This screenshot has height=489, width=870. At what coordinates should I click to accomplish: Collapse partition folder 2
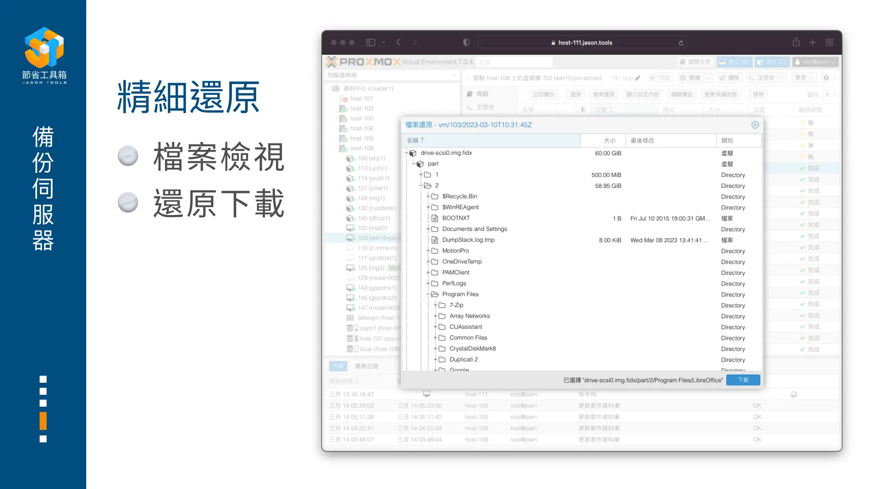[x=421, y=185]
